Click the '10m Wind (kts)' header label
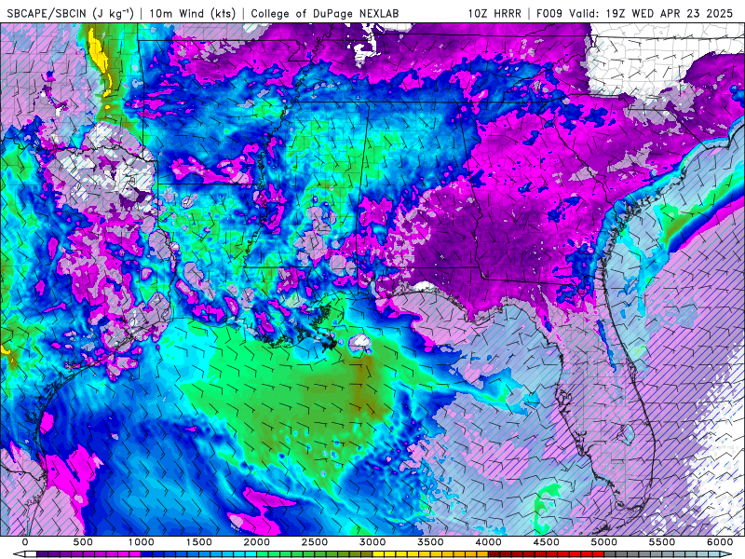This screenshot has width=745, height=559. 193,13
